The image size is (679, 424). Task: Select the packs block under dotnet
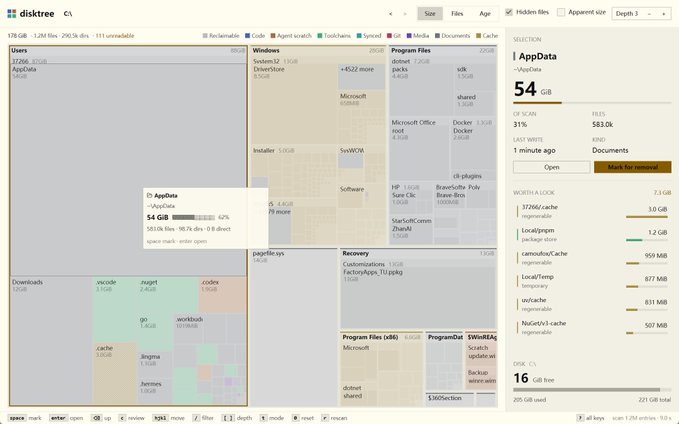422,90
